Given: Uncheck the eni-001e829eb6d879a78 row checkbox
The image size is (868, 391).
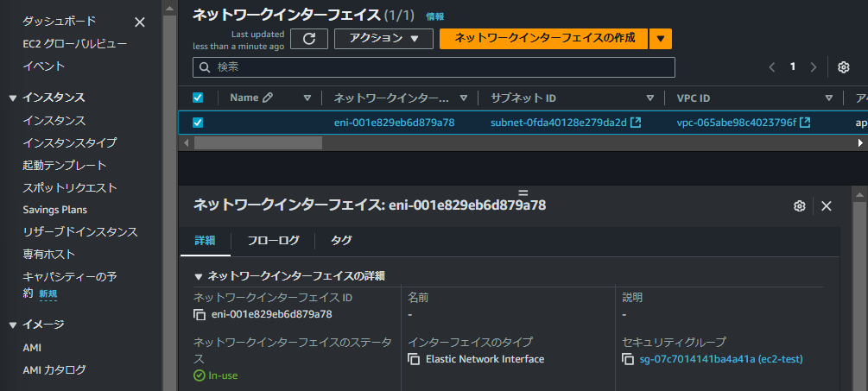Looking at the screenshot, I should [x=198, y=123].
